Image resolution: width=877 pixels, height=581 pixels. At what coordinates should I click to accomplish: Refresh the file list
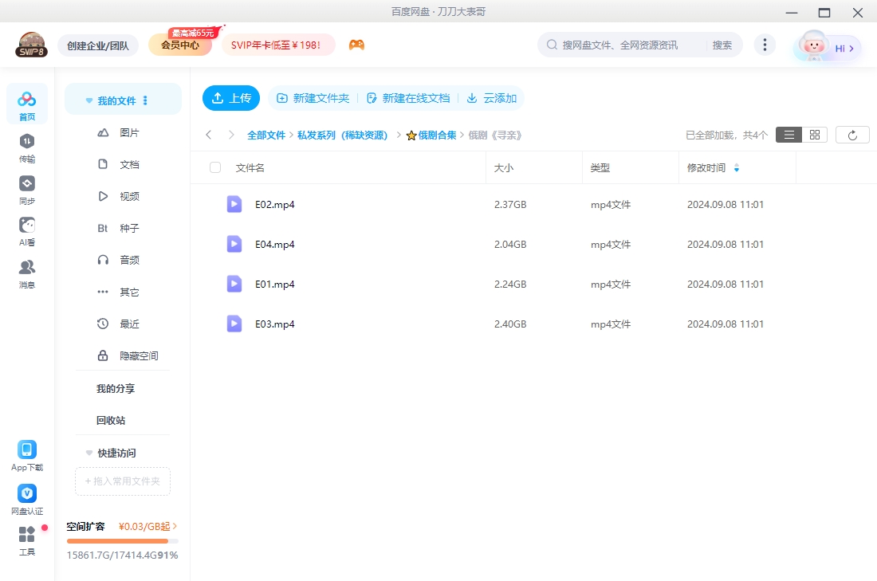pos(852,134)
